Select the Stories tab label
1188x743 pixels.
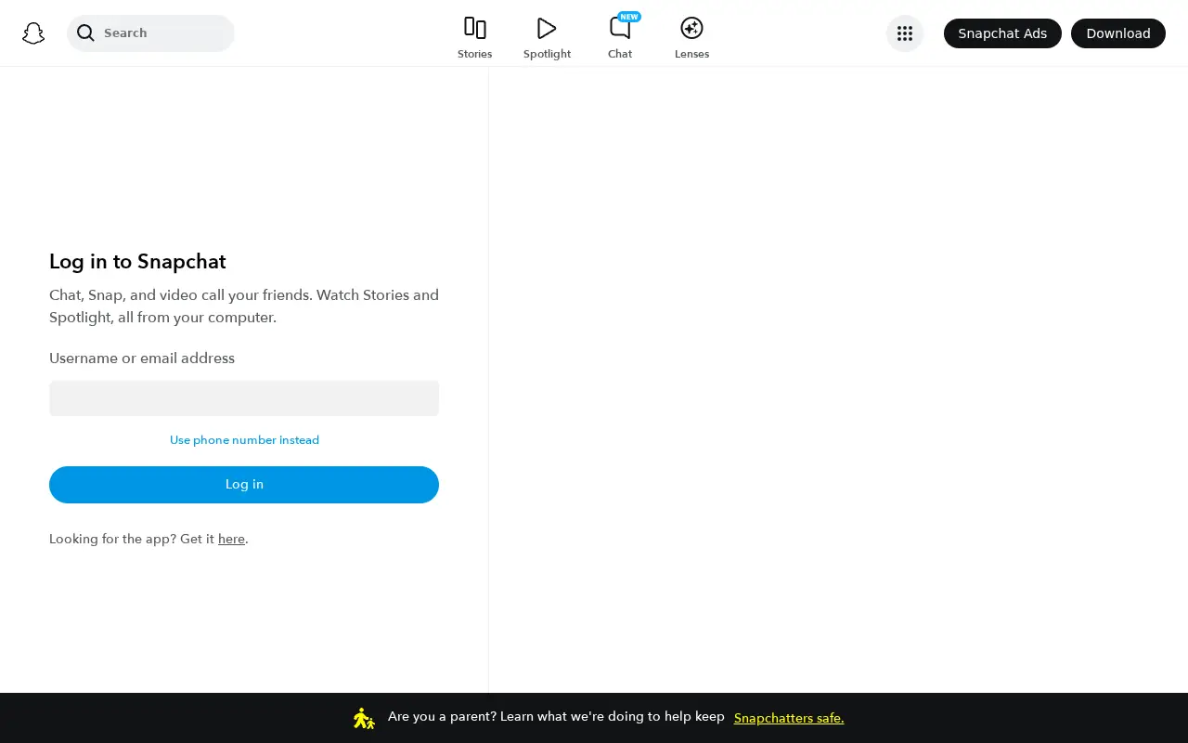click(x=474, y=54)
